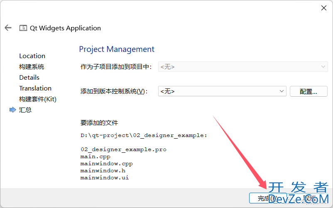Screen dimensions: 333x208
Task: Click the 配置... button
Action: click(x=309, y=91)
